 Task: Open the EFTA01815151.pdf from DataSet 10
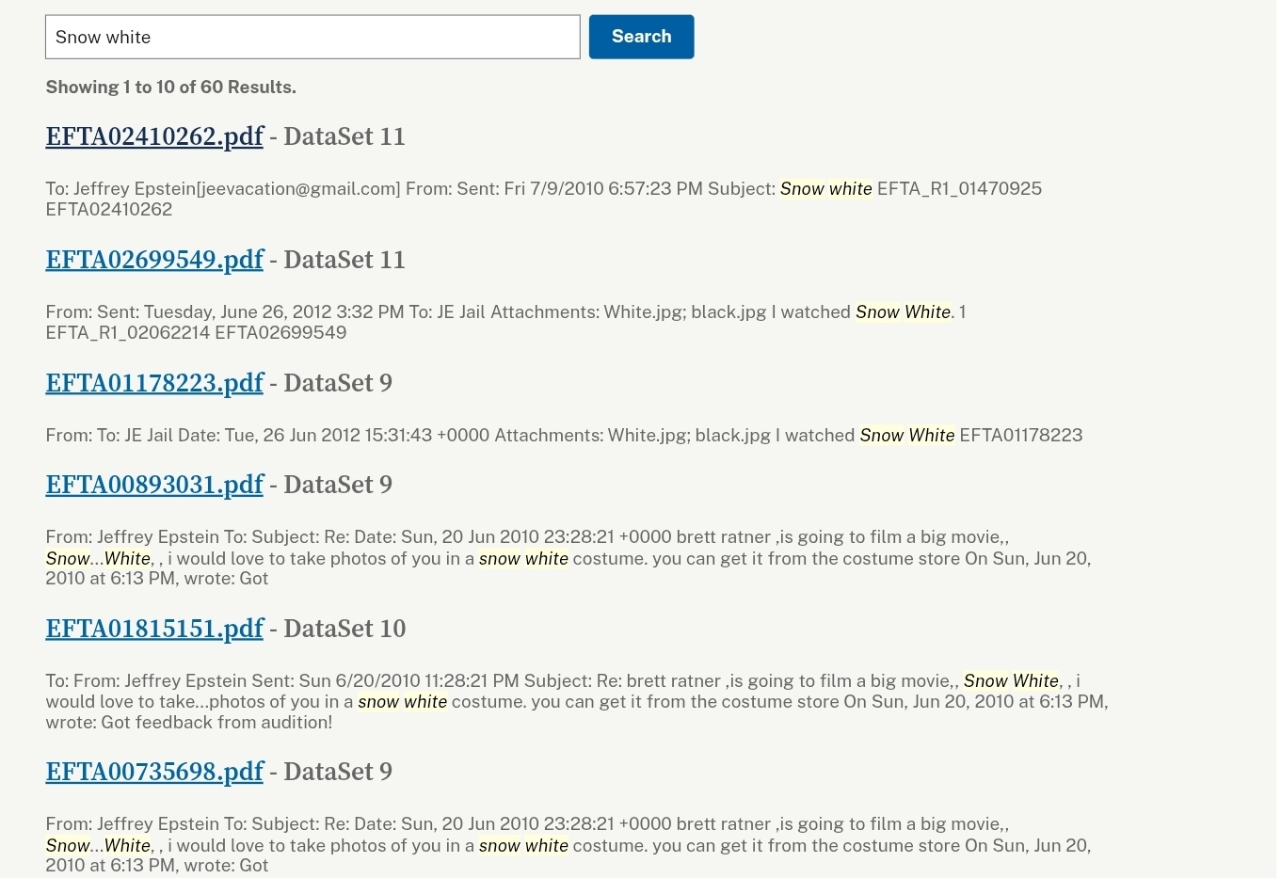154,629
